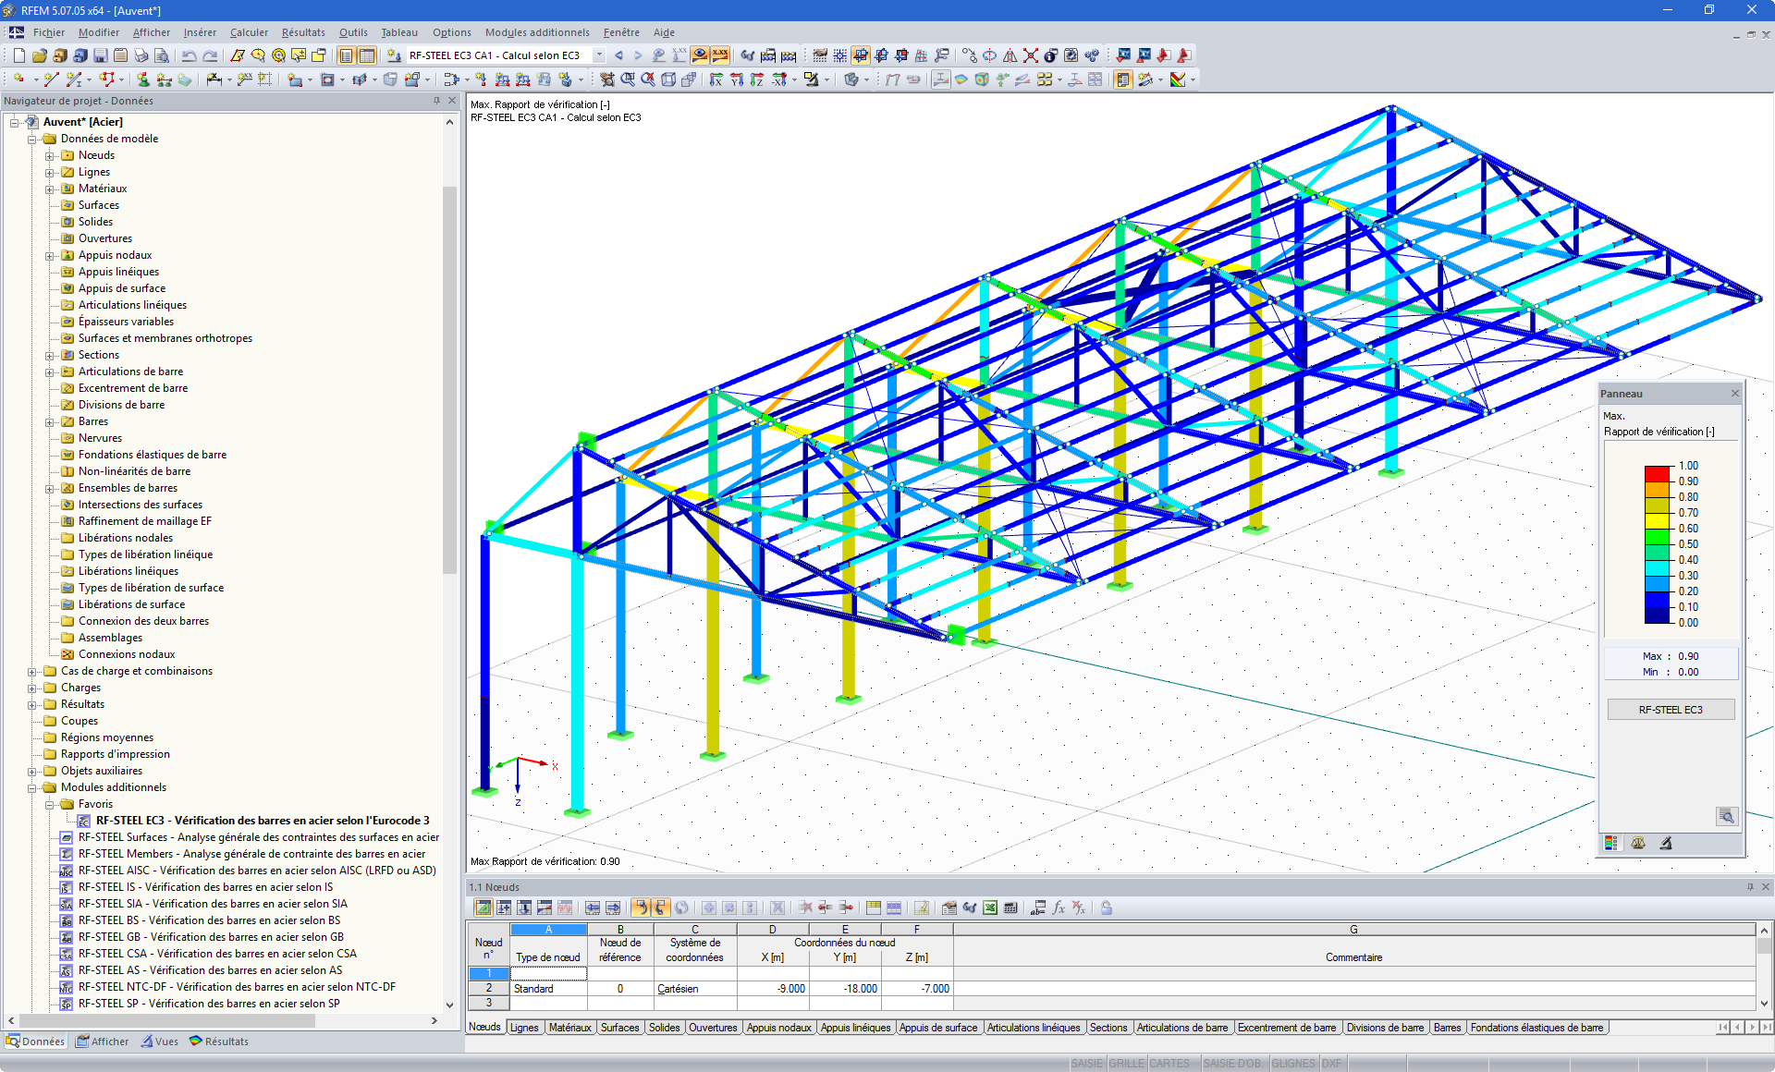Open the color scale tab icon in Panneau
Screen dimensions: 1775x1072
coord(1611,843)
